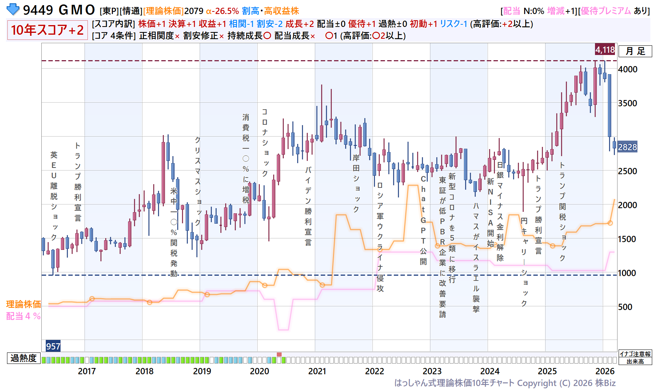
Task: Click the イナゴ注意報 label
Action: 635,354
